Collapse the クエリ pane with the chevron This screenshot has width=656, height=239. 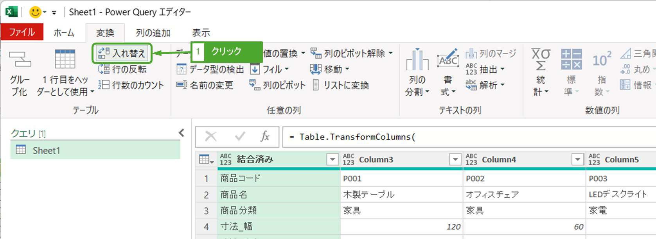[x=182, y=133]
